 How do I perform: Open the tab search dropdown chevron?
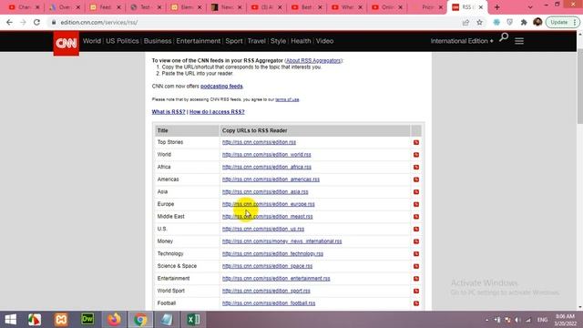(x=530, y=7)
